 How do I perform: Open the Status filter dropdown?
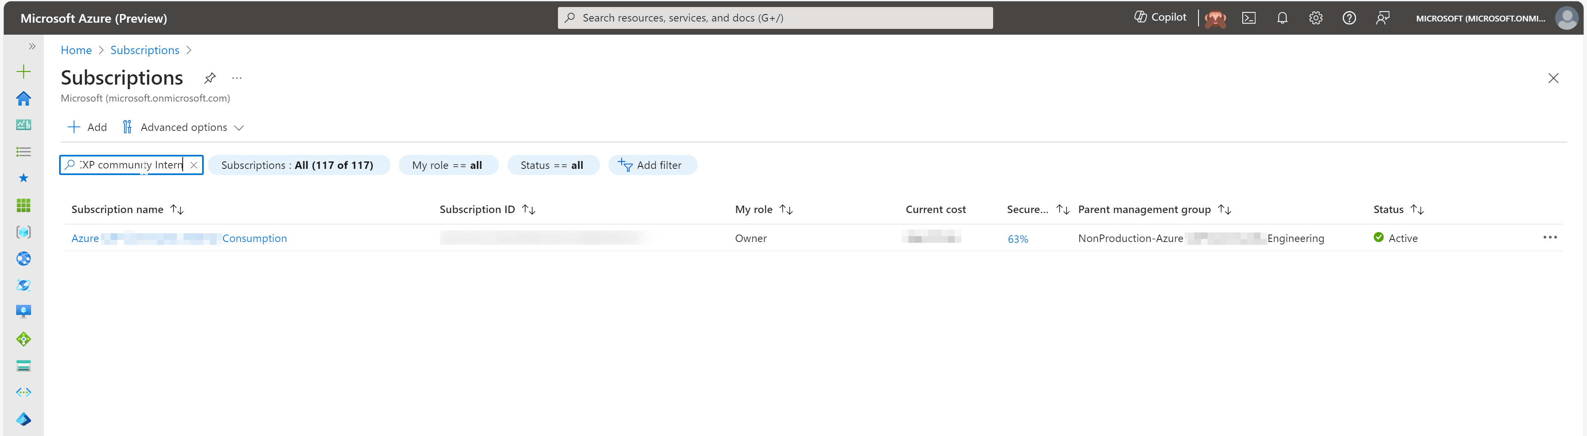[x=553, y=165]
